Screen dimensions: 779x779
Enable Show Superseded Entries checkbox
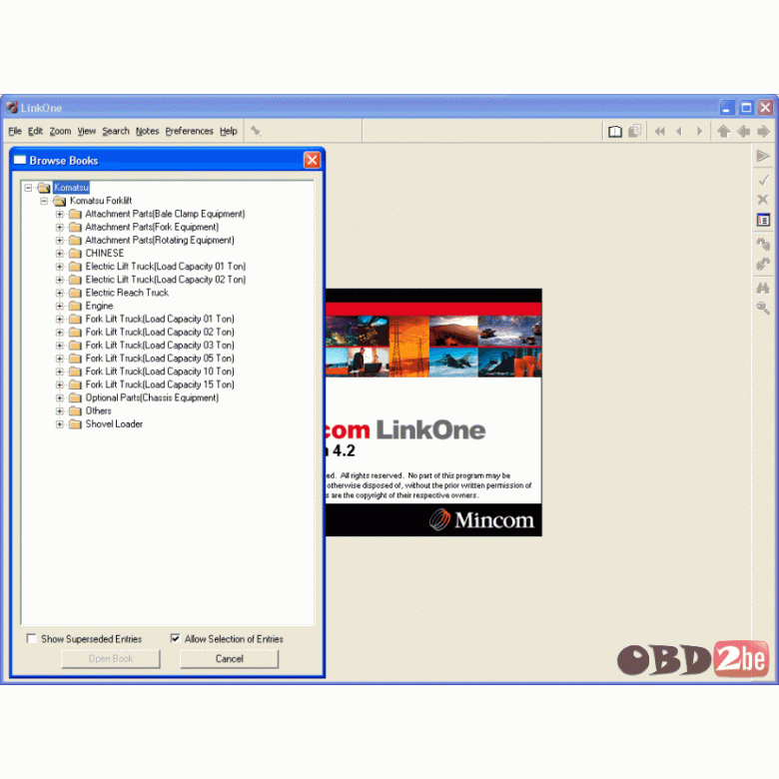32,638
